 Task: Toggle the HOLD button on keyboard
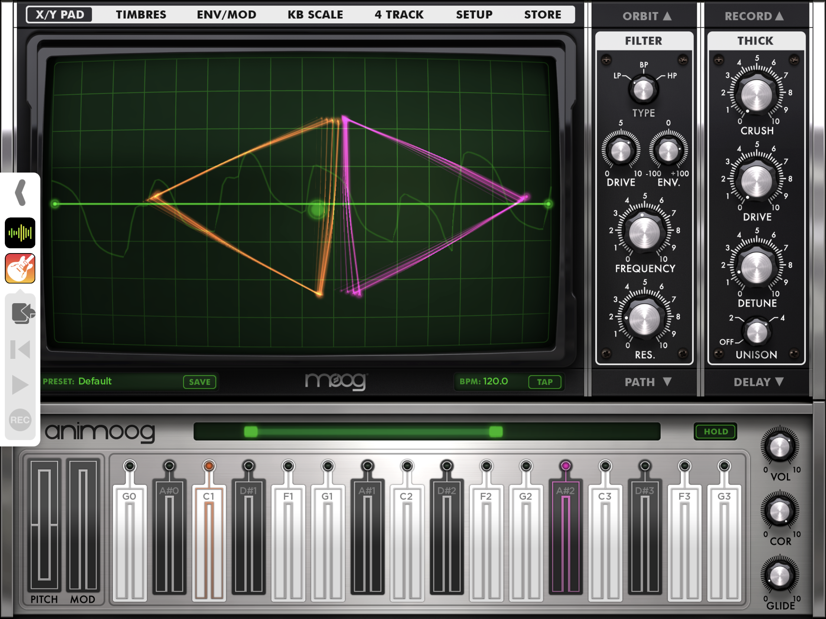point(715,432)
